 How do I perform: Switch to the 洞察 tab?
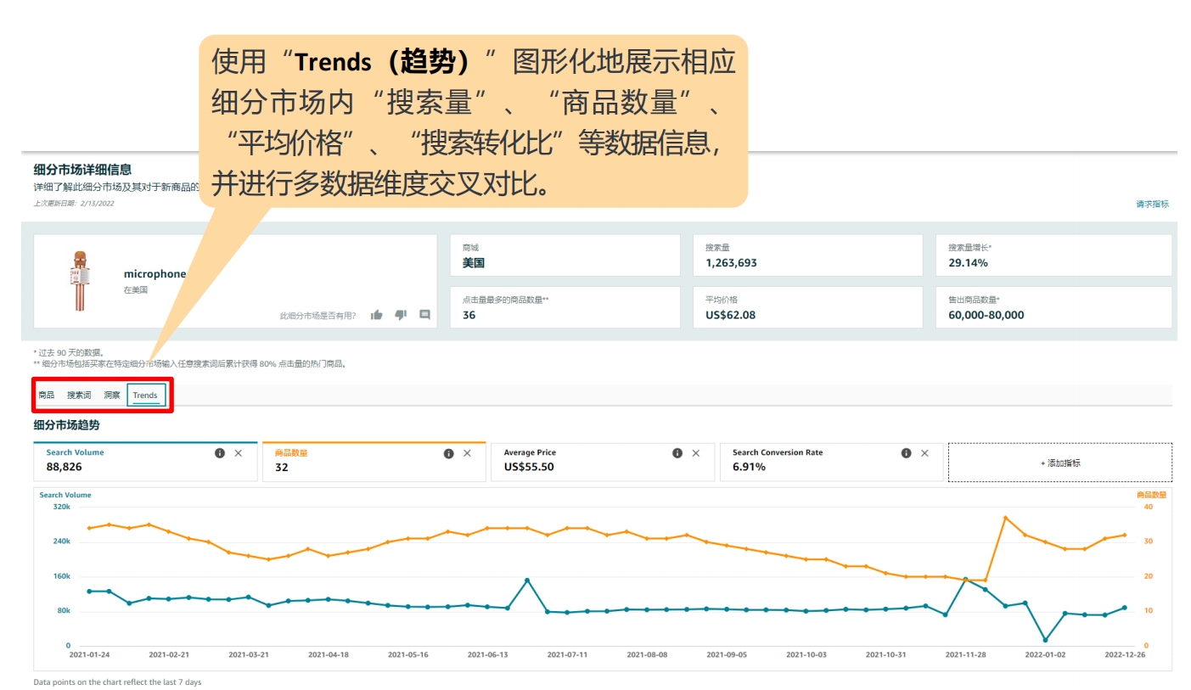pyautogui.click(x=112, y=395)
